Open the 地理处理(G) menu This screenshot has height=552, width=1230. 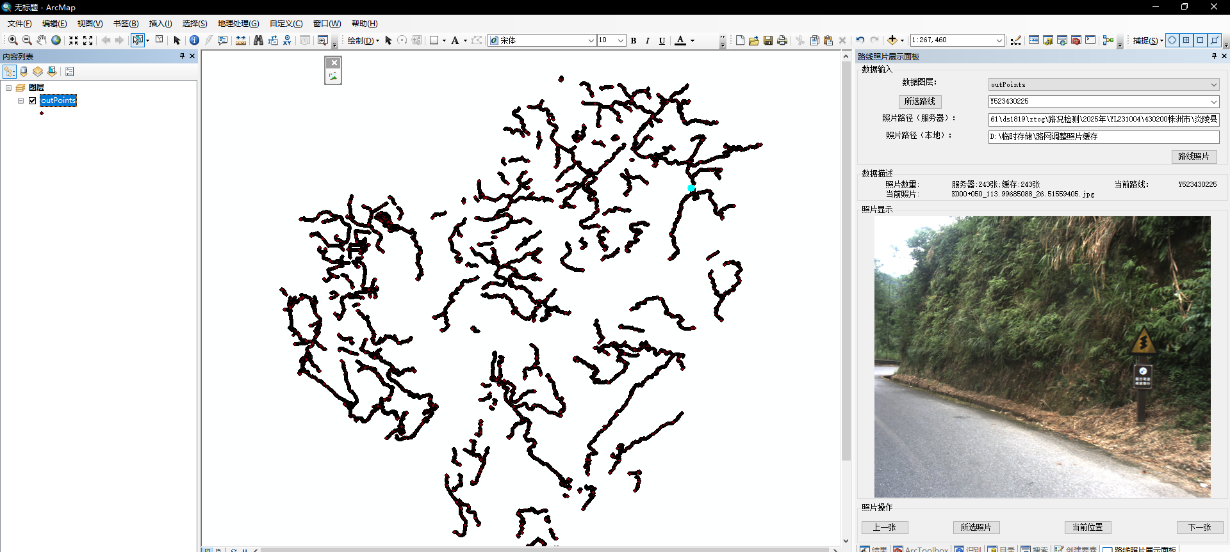click(238, 24)
